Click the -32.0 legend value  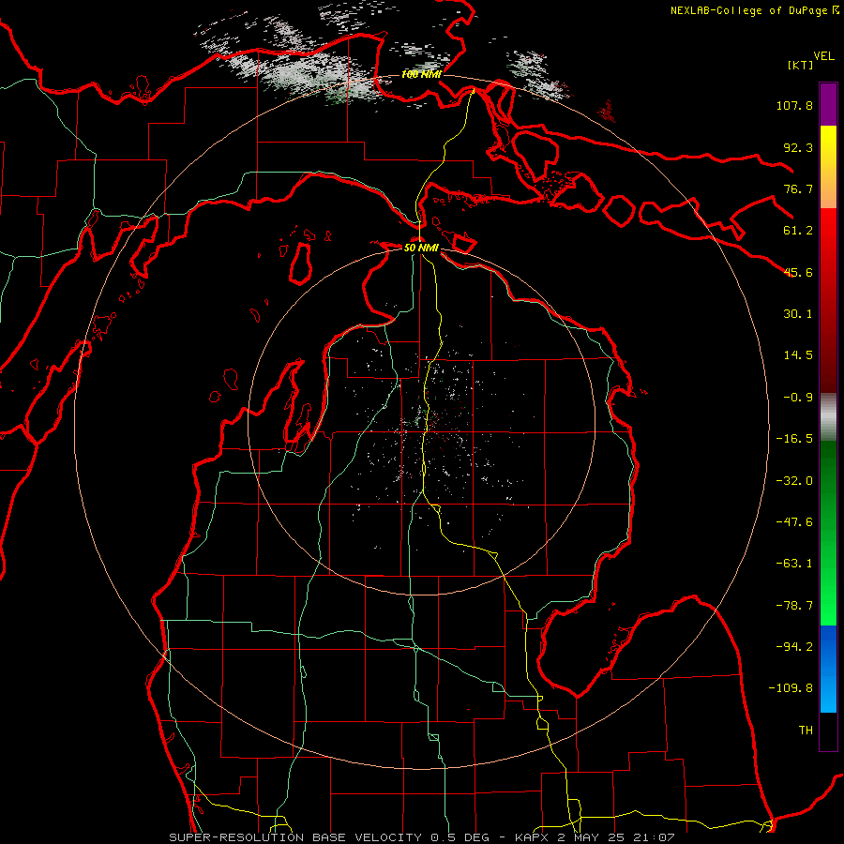pyautogui.click(x=794, y=481)
